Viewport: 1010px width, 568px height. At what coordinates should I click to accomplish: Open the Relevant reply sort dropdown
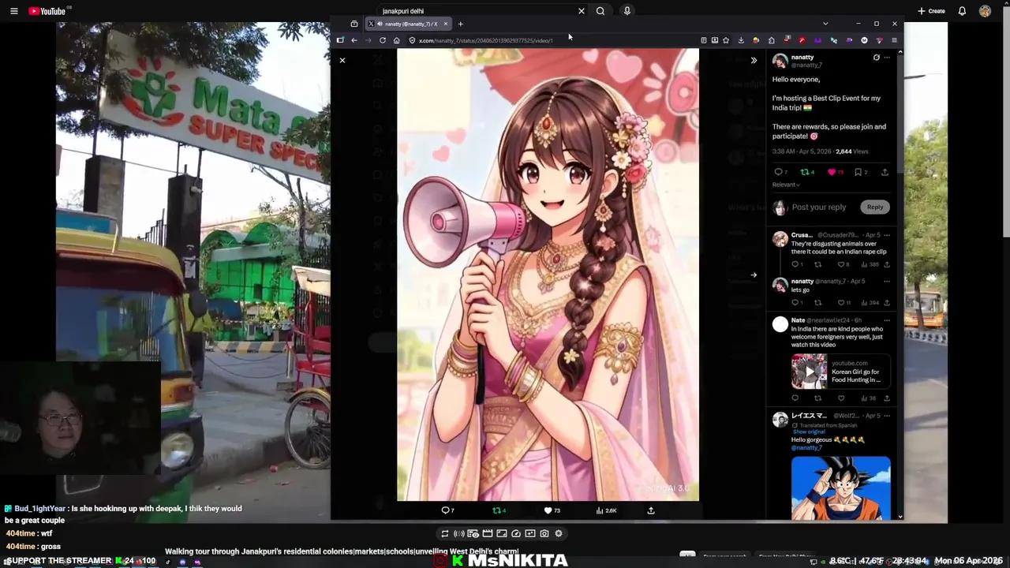click(786, 185)
